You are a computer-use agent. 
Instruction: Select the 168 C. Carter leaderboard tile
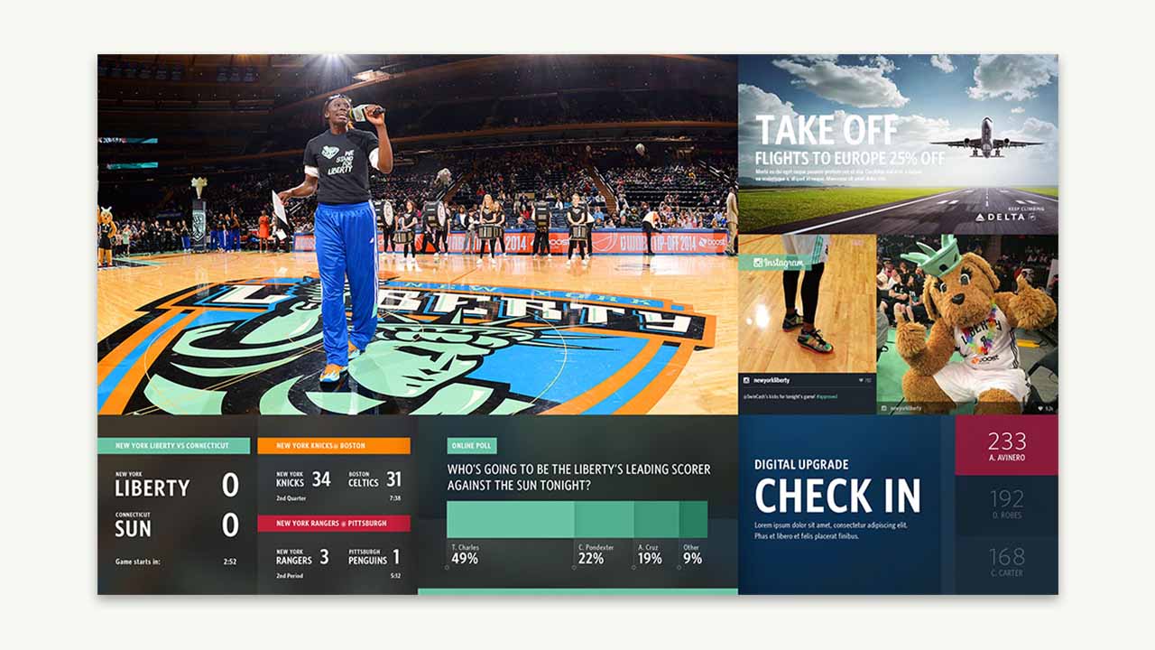click(x=1006, y=564)
